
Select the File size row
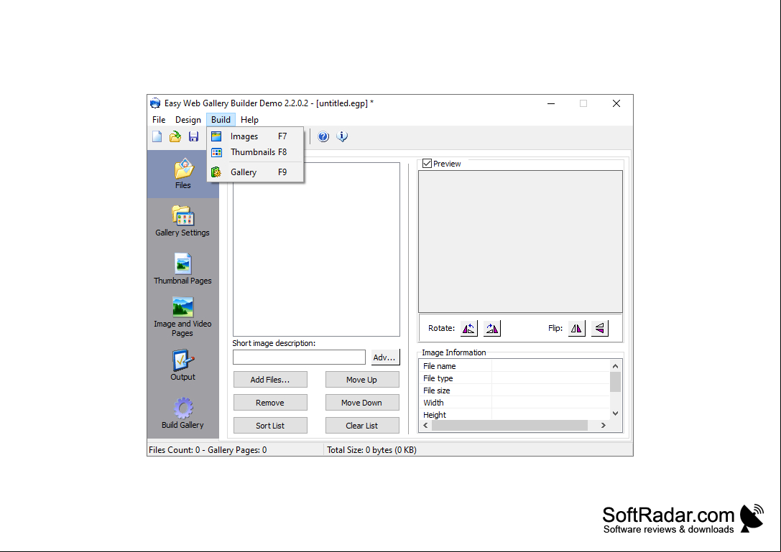[514, 390]
